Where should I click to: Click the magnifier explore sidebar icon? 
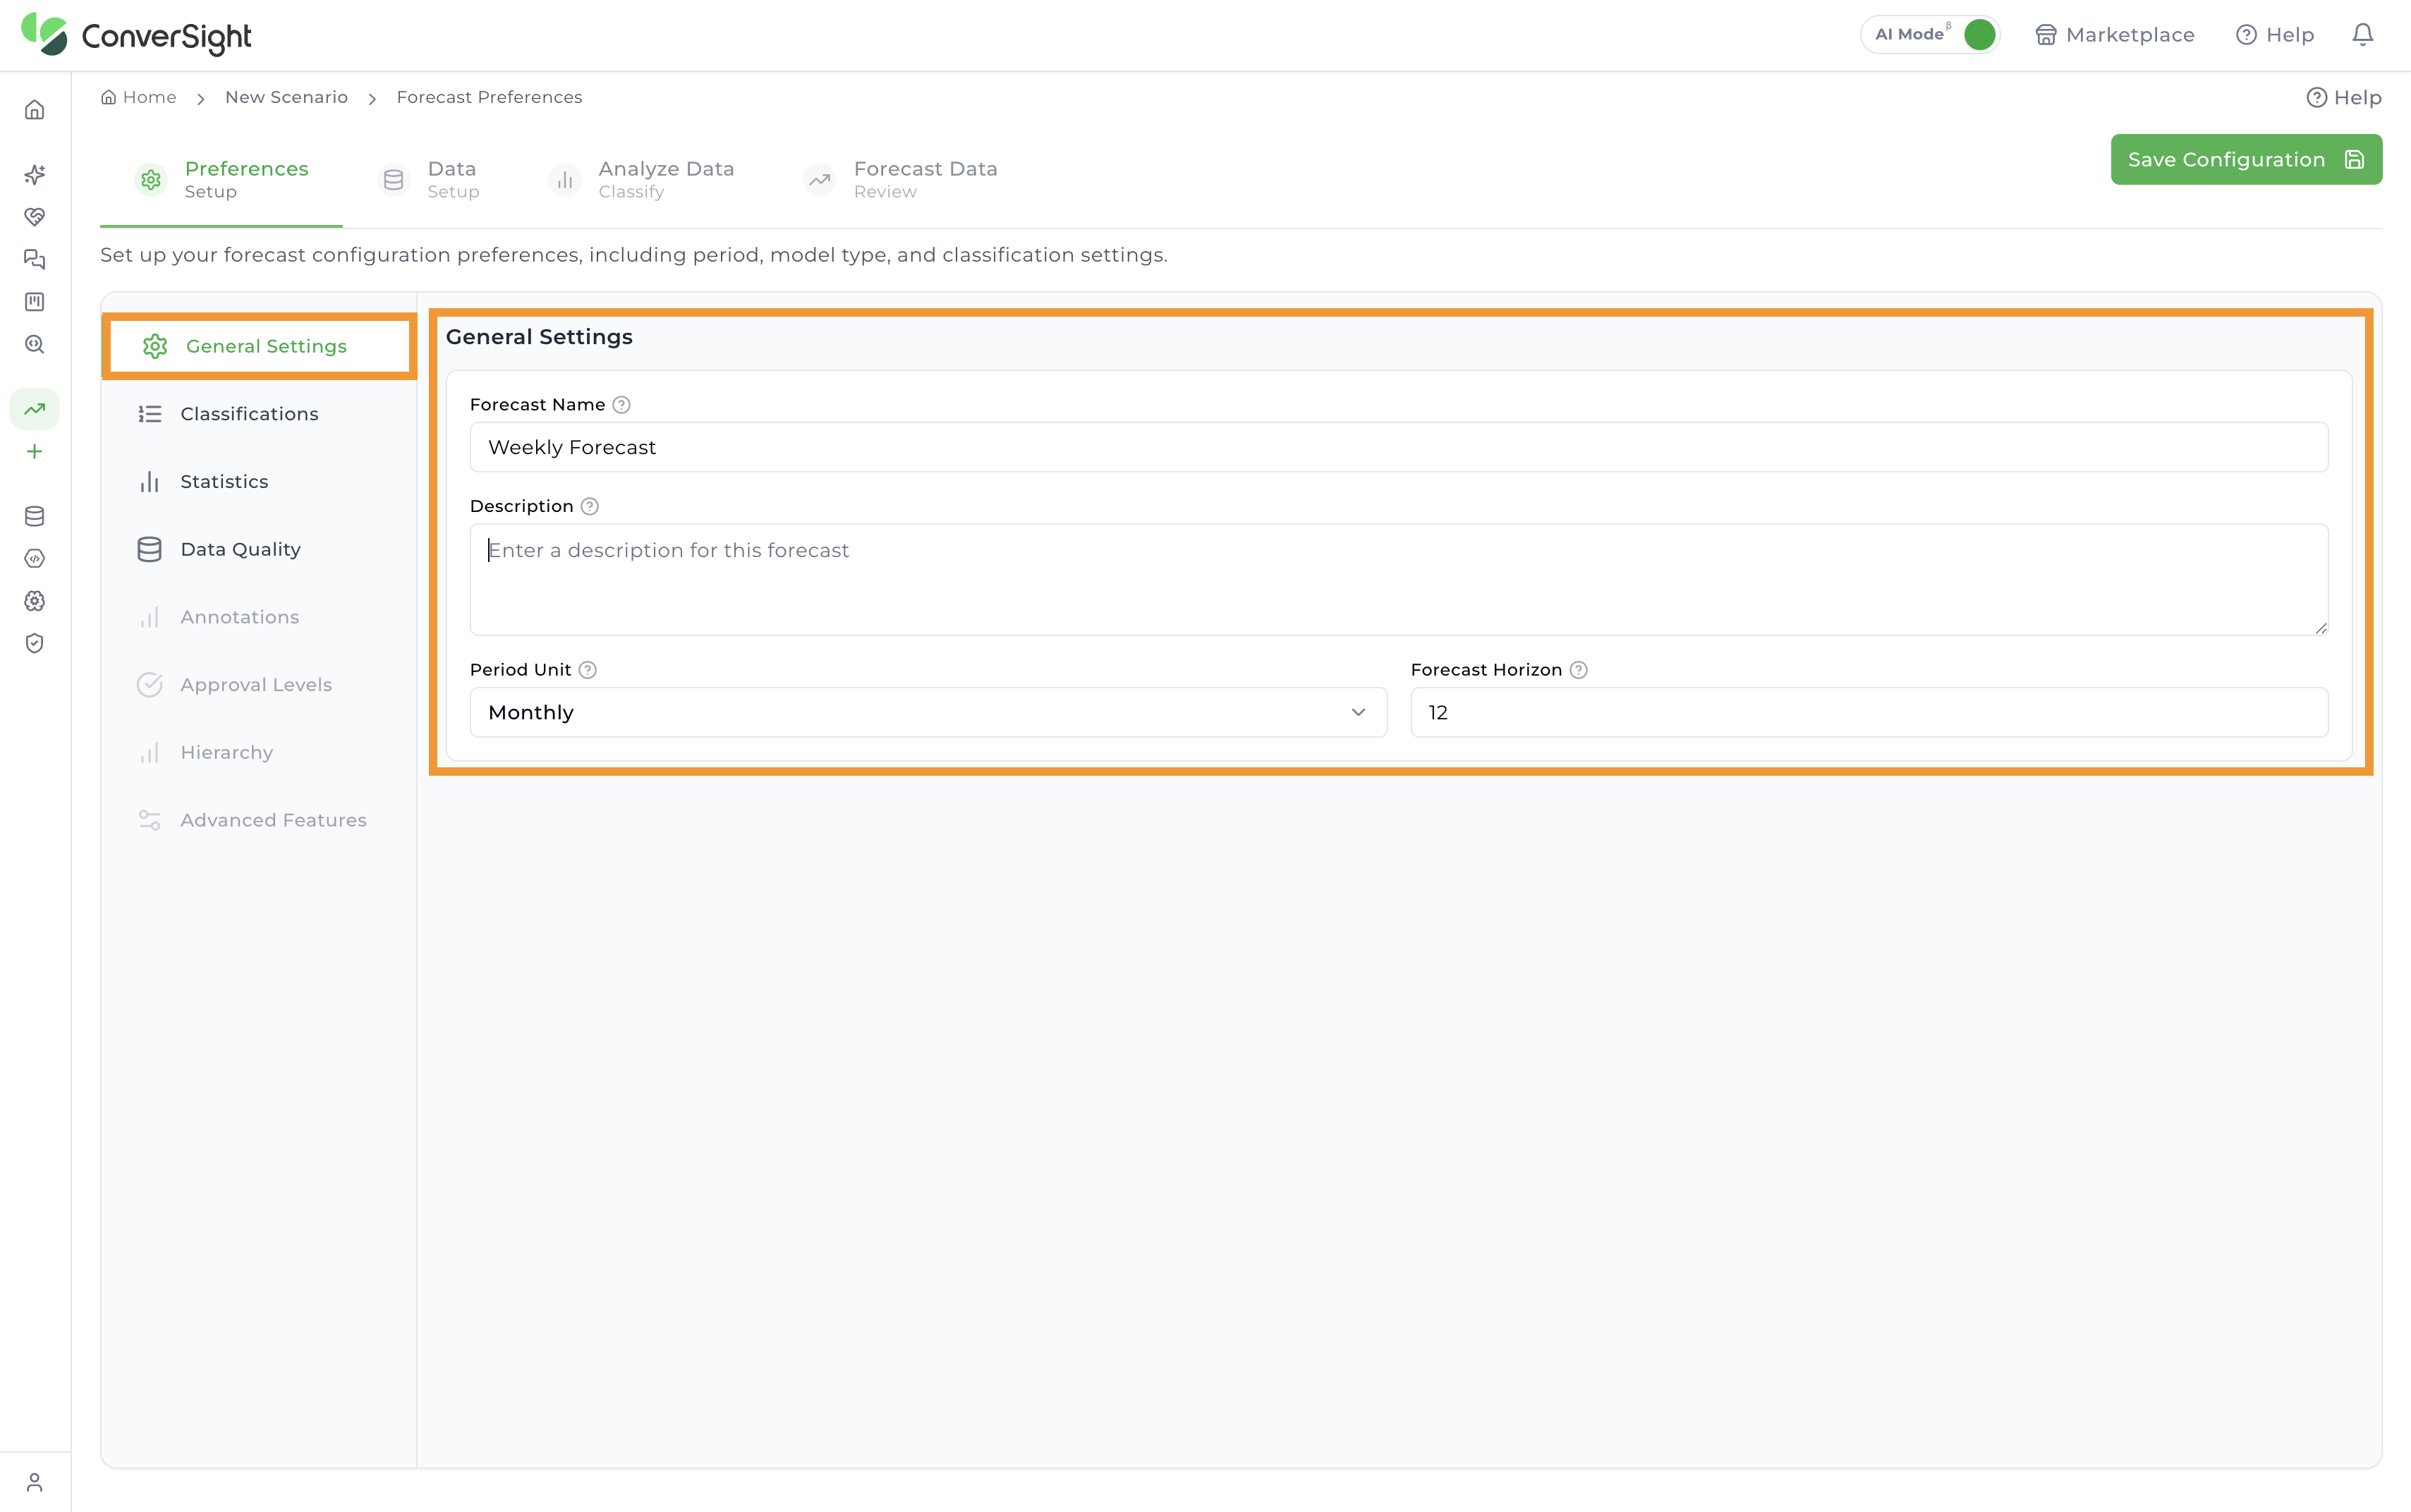(x=35, y=345)
